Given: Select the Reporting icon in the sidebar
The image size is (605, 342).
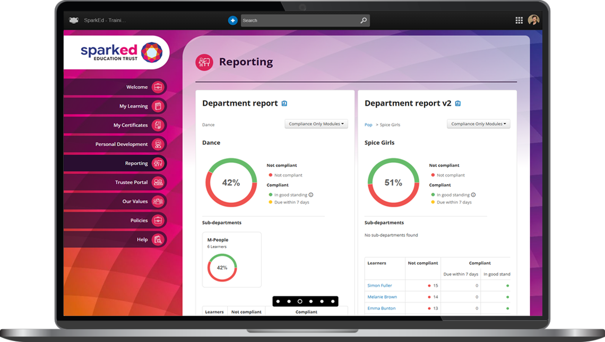Looking at the screenshot, I should coord(158,163).
